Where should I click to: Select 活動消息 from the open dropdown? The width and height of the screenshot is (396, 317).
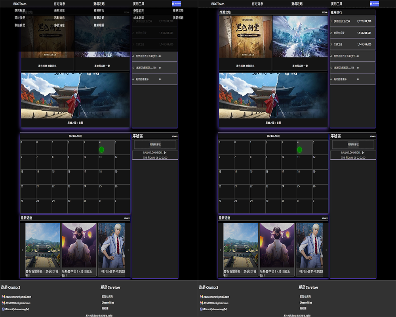[59, 18]
